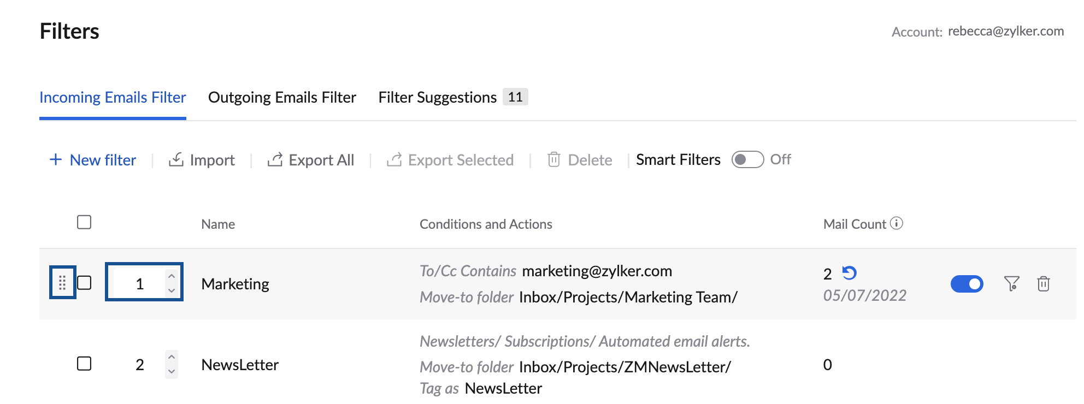This screenshot has height=404, width=1084.
Task: Select the Marketing filter order number field
Action: [x=140, y=283]
